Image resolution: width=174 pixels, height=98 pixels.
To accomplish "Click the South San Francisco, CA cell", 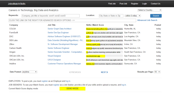I will click(x=135, y=52).
